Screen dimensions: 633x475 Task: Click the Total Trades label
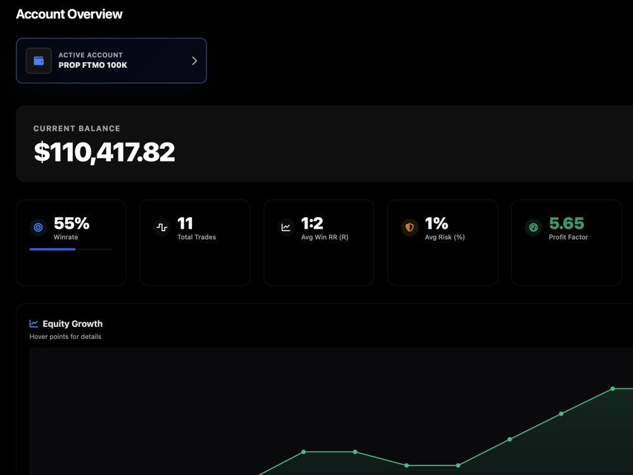(x=197, y=237)
